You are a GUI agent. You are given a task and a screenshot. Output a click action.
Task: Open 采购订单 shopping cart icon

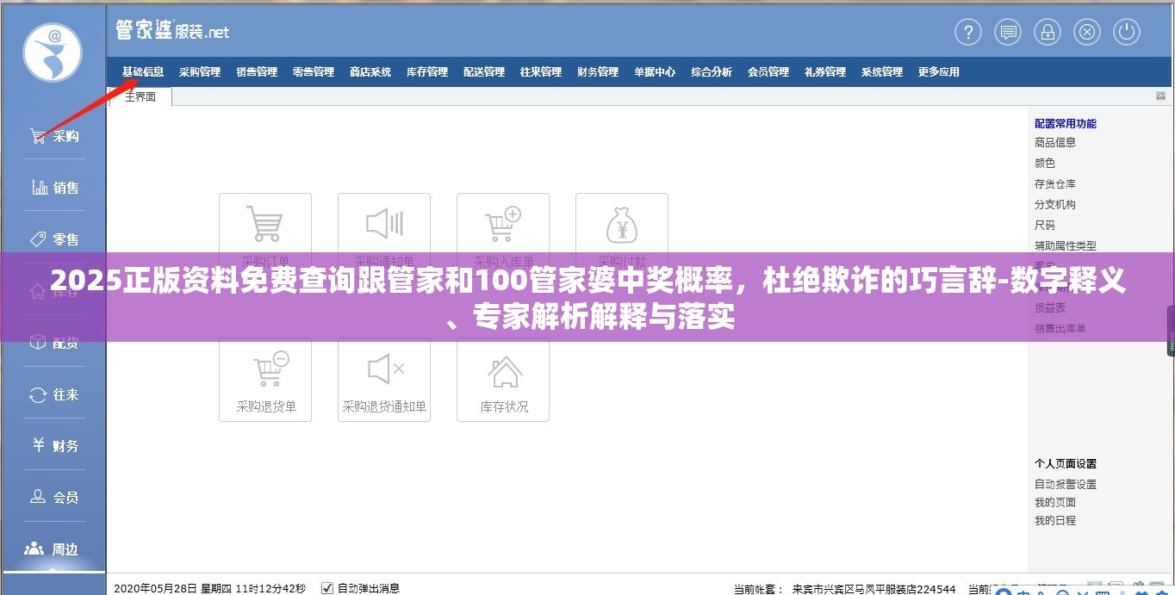pos(265,224)
